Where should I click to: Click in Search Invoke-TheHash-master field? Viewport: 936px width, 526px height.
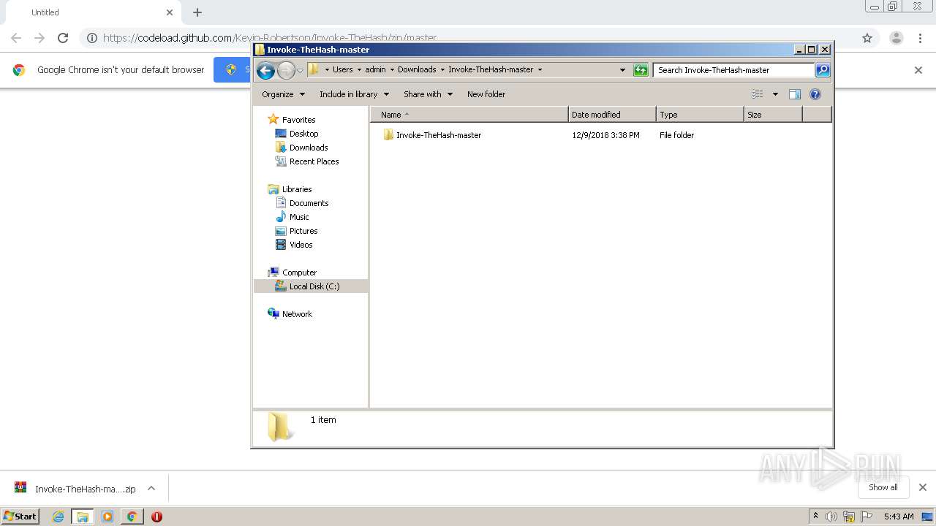click(733, 70)
